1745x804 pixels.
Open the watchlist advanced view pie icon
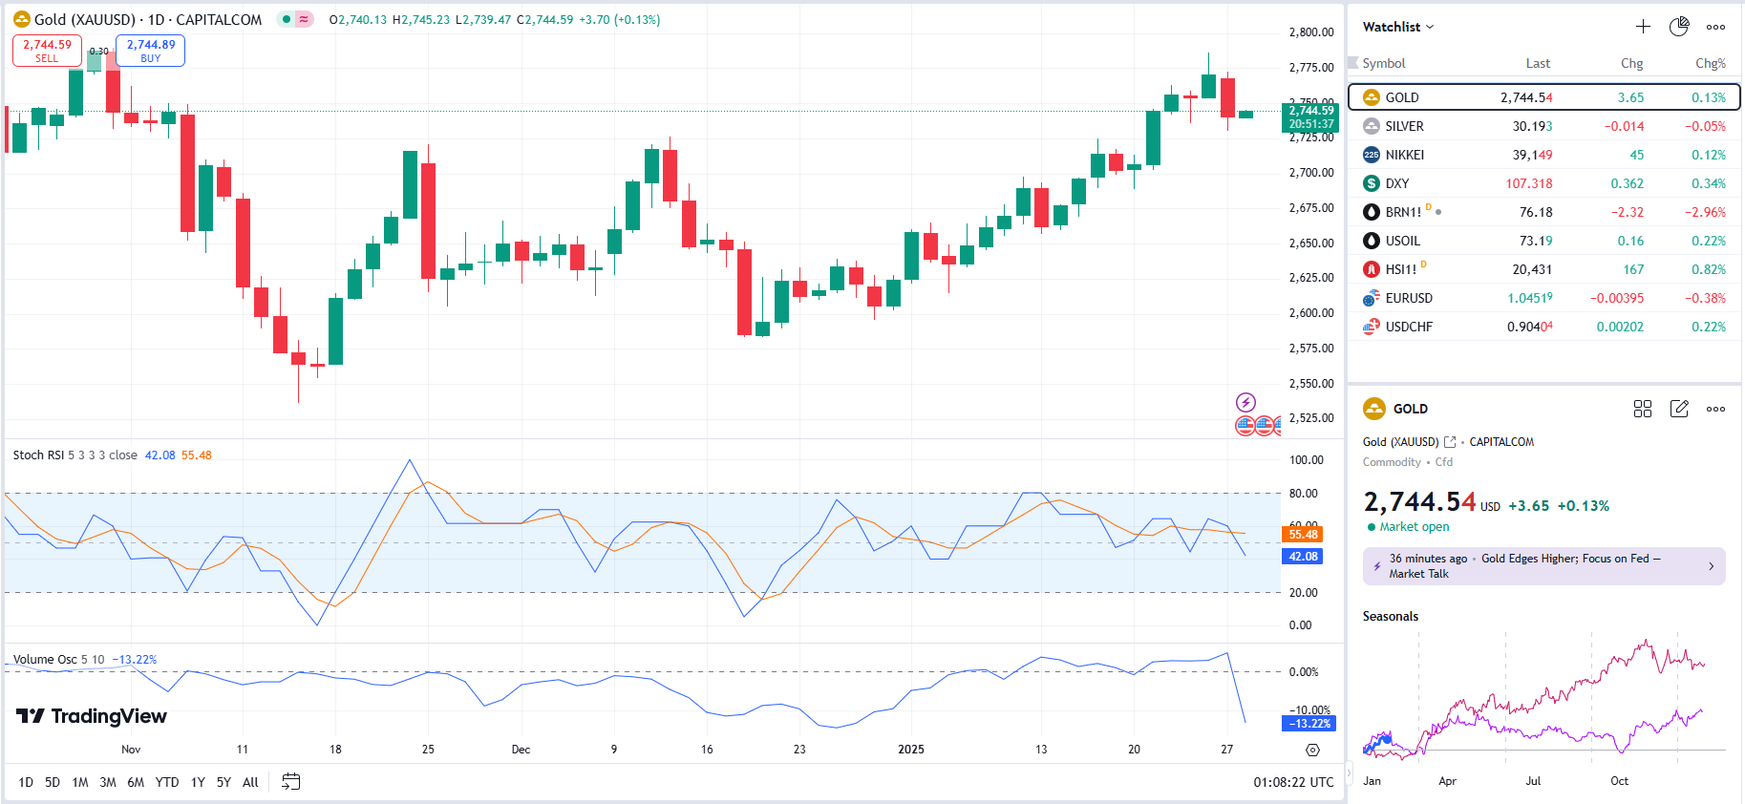pos(1678,27)
